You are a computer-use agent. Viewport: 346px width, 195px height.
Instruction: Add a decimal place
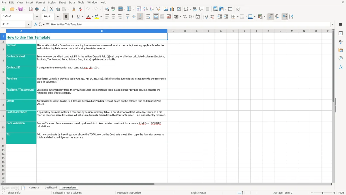pos(205,17)
